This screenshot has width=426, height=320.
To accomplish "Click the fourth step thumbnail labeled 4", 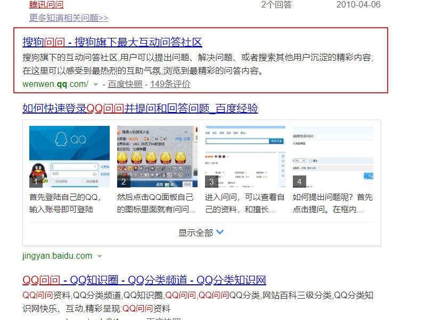I will pyautogui.click(x=333, y=155).
